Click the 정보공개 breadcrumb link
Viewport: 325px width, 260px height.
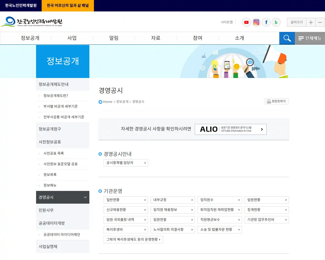tap(122, 102)
